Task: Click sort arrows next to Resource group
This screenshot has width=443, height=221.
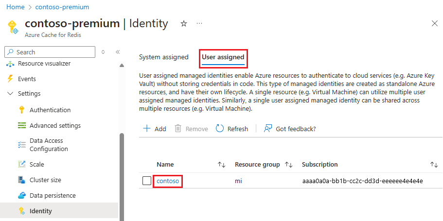Action: [x=289, y=165]
